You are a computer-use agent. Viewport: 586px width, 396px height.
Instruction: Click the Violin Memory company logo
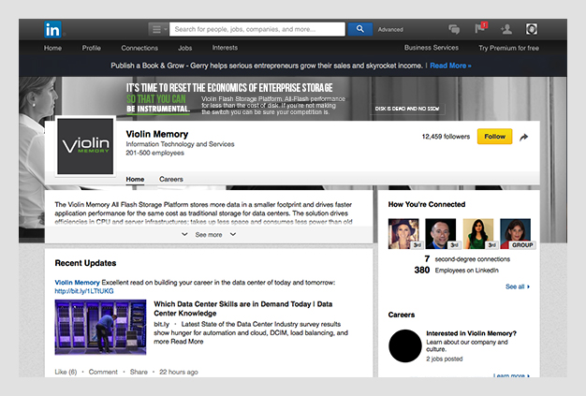click(x=85, y=146)
